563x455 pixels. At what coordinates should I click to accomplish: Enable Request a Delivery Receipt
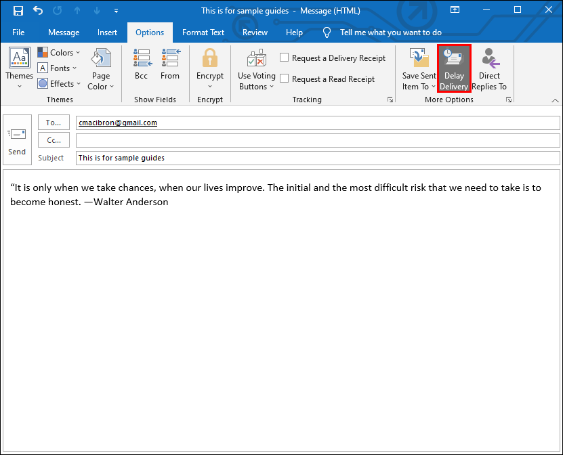285,58
